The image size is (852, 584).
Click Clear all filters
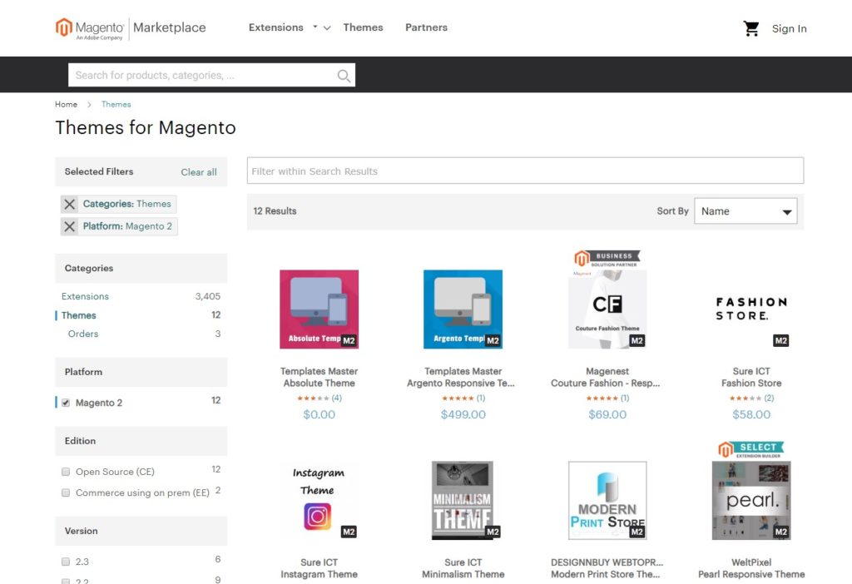(x=199, y=172)
